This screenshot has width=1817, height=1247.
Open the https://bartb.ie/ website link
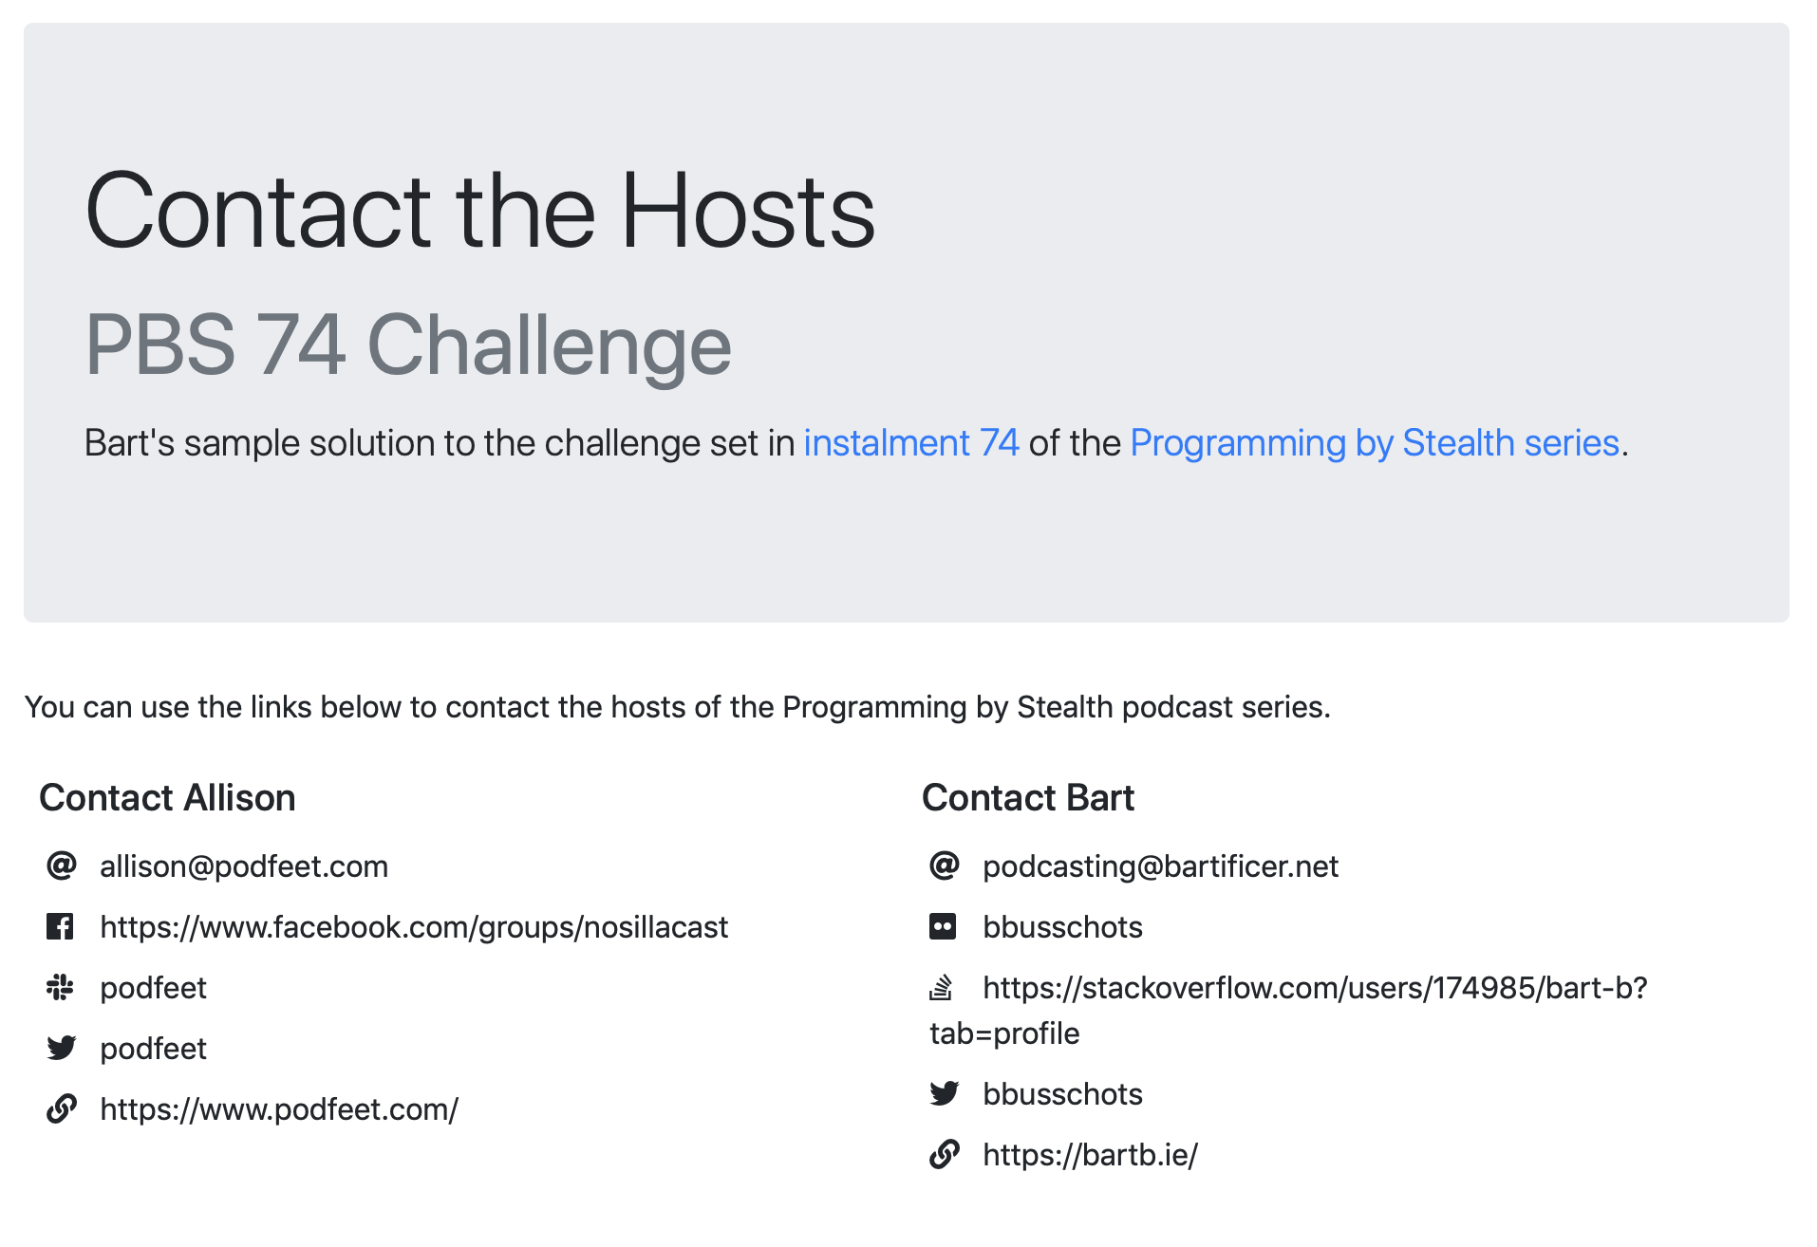tap(1090, 1155)
